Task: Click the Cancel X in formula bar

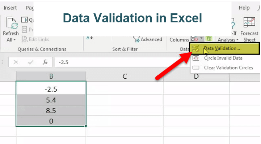Action: 16,62
